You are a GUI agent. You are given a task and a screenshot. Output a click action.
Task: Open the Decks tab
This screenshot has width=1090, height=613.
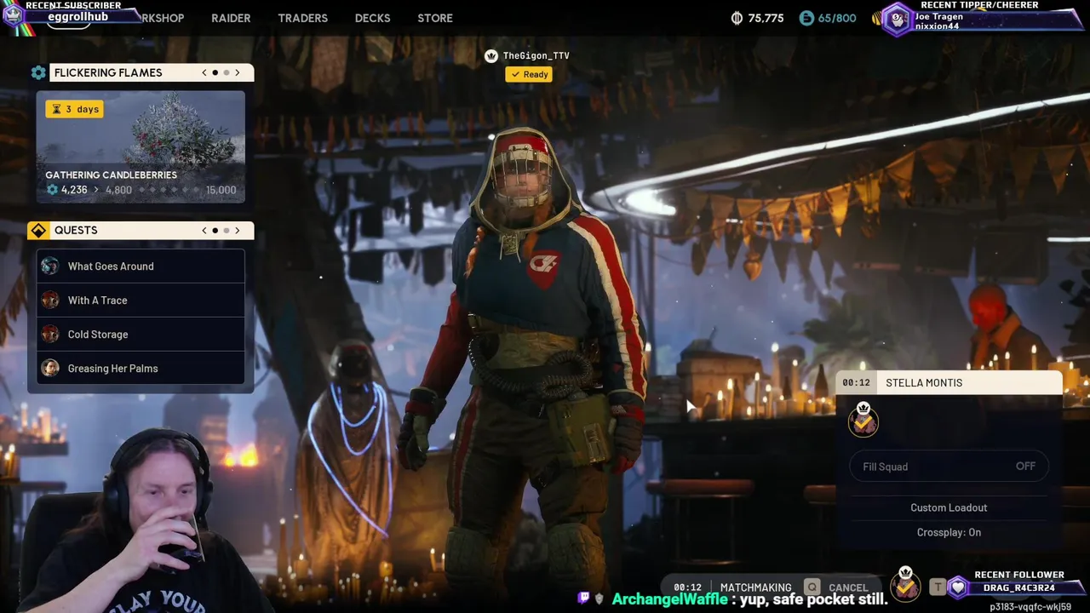pos(372,18)
